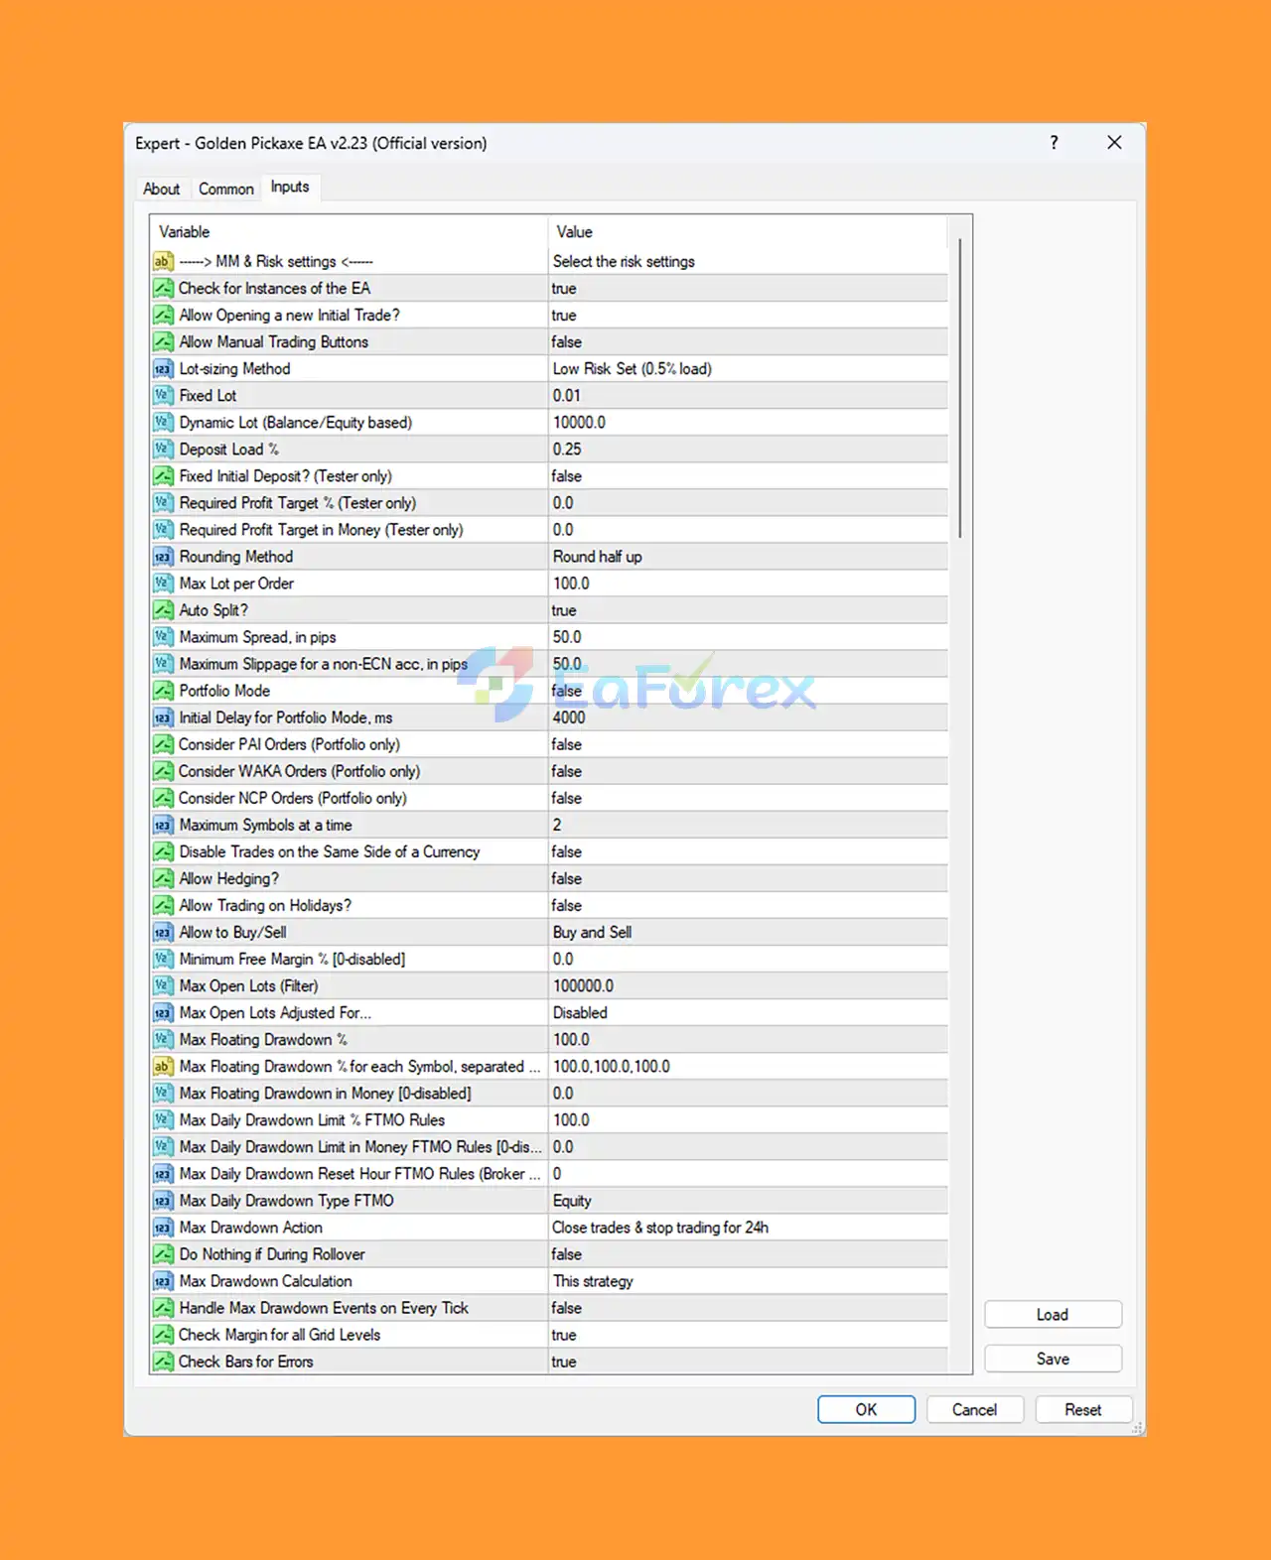Viewport: 1271px width, 1560px height.
Task: Click the boolean icon beside Portfolio Mode
Action: coord(163,691)
